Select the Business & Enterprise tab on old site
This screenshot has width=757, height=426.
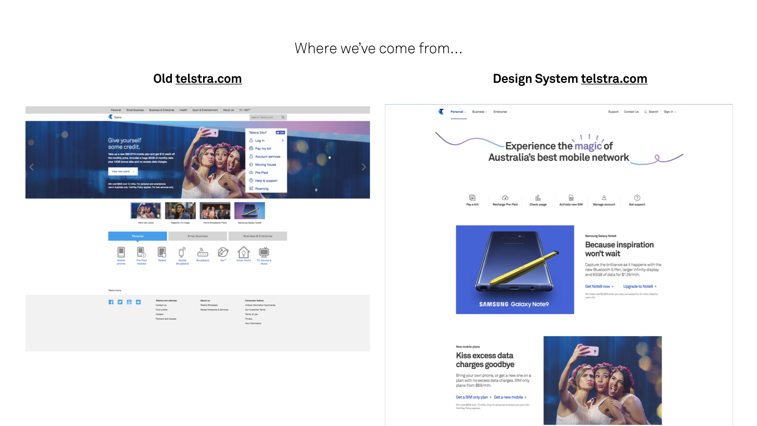[258, 236]
